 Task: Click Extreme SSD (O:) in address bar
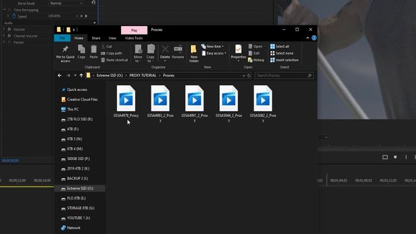click(110, 75)
